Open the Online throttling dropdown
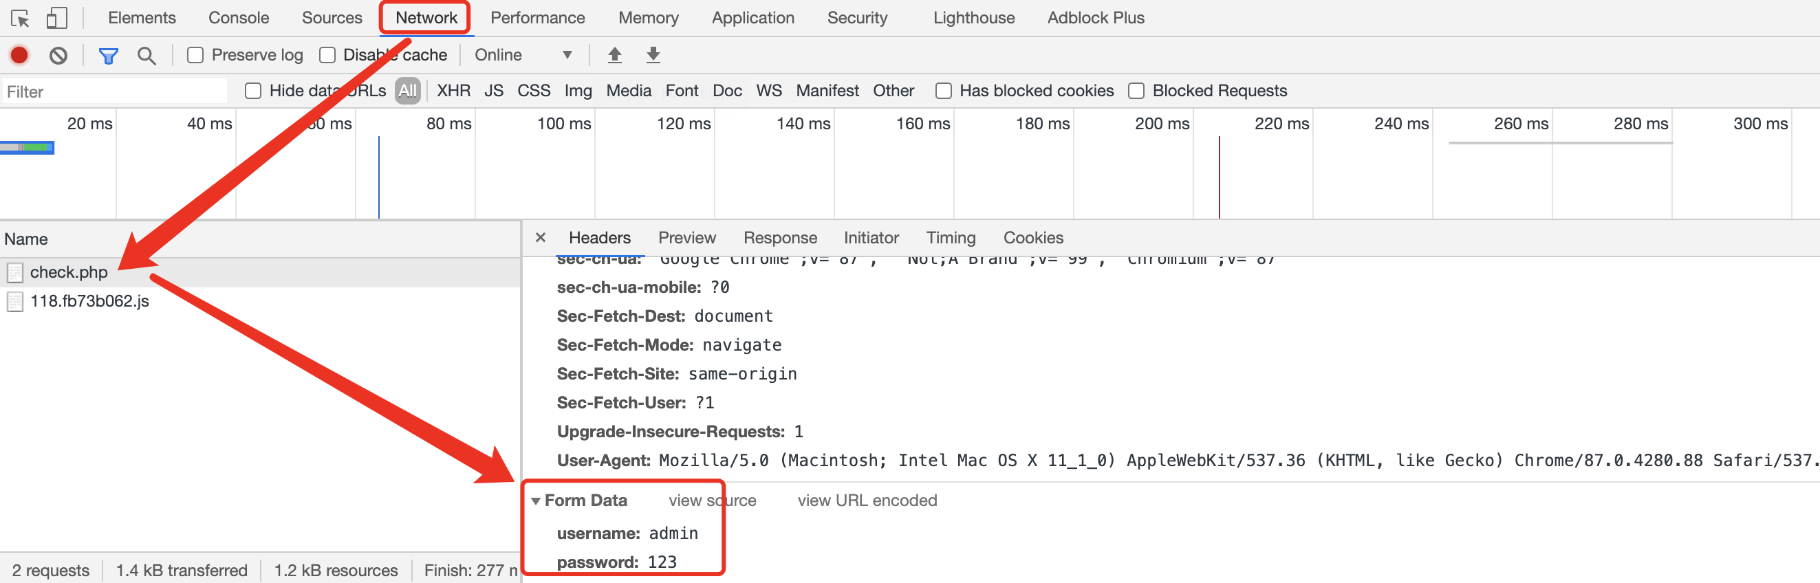This screenshot has height=583, width=1820. click(523, 55)
